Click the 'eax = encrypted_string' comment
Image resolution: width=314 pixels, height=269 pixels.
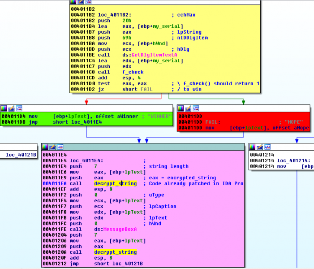click(182, 178)
